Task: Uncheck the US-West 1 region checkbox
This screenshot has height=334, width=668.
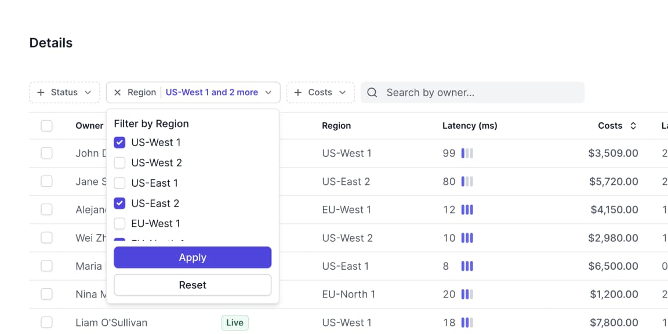Action: tap(120, 143)
